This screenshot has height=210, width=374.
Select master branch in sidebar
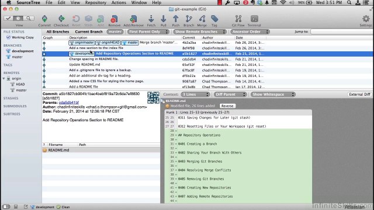[17, 57]
